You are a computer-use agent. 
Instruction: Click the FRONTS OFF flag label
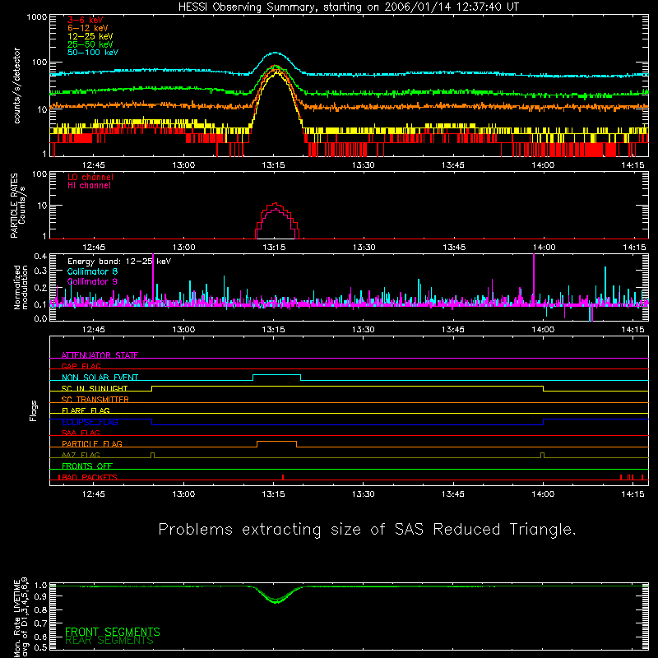(87, 466)
